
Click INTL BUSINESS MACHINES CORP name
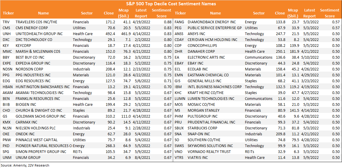(x=215, y=87)
